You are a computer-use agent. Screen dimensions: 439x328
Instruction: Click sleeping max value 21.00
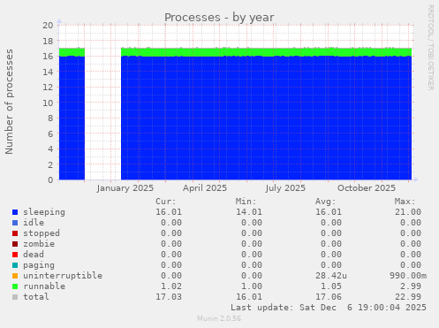click(x=408, y=212)
